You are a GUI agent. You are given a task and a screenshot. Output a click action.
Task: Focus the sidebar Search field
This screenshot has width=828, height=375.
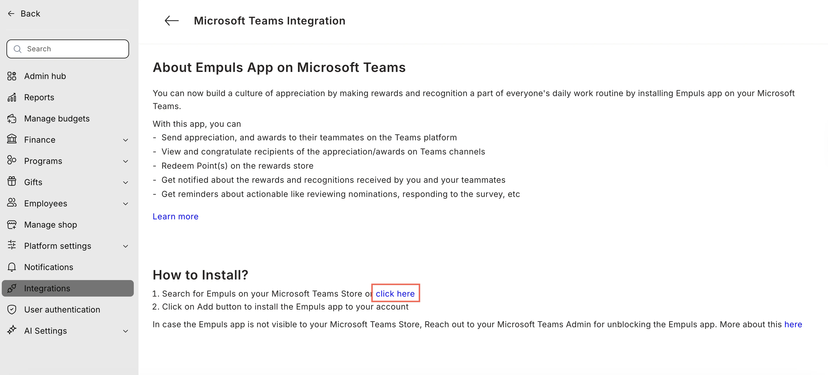click(68, 49)
